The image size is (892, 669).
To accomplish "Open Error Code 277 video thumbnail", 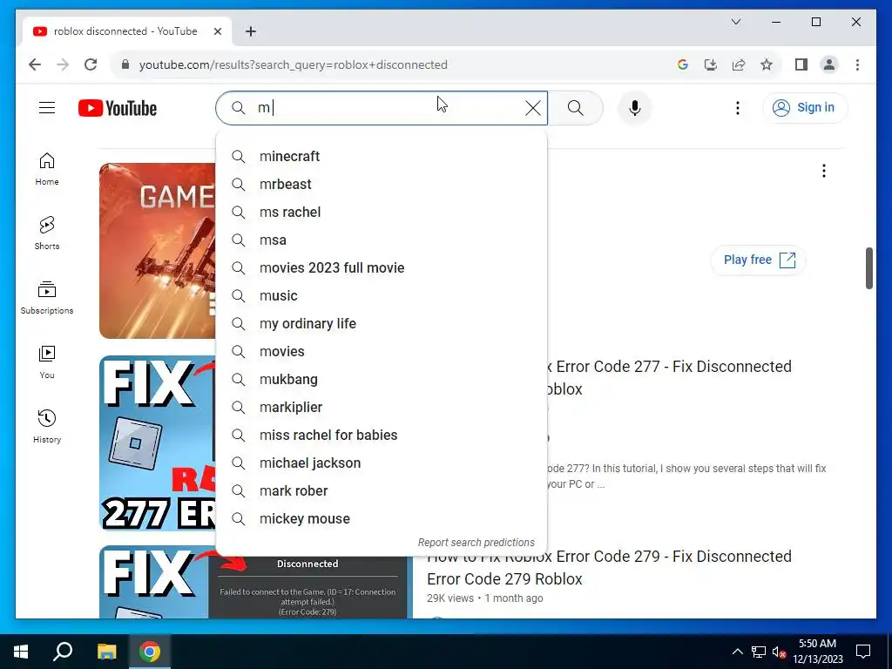I will click(158, 443).
